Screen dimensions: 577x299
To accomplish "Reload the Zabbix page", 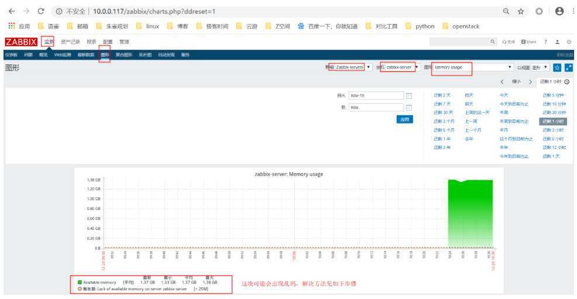I will [x=41, y=11].
